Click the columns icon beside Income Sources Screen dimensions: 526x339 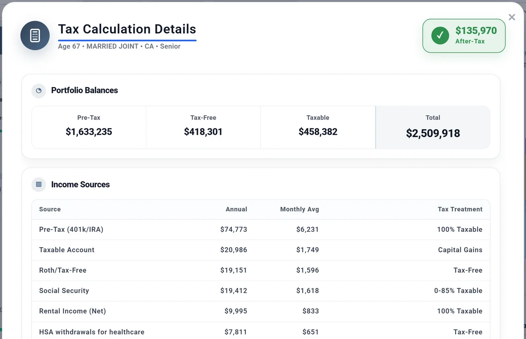tap(39, 185)
